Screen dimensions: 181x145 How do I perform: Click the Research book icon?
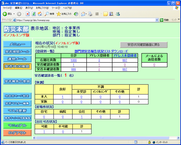(111, 14)
